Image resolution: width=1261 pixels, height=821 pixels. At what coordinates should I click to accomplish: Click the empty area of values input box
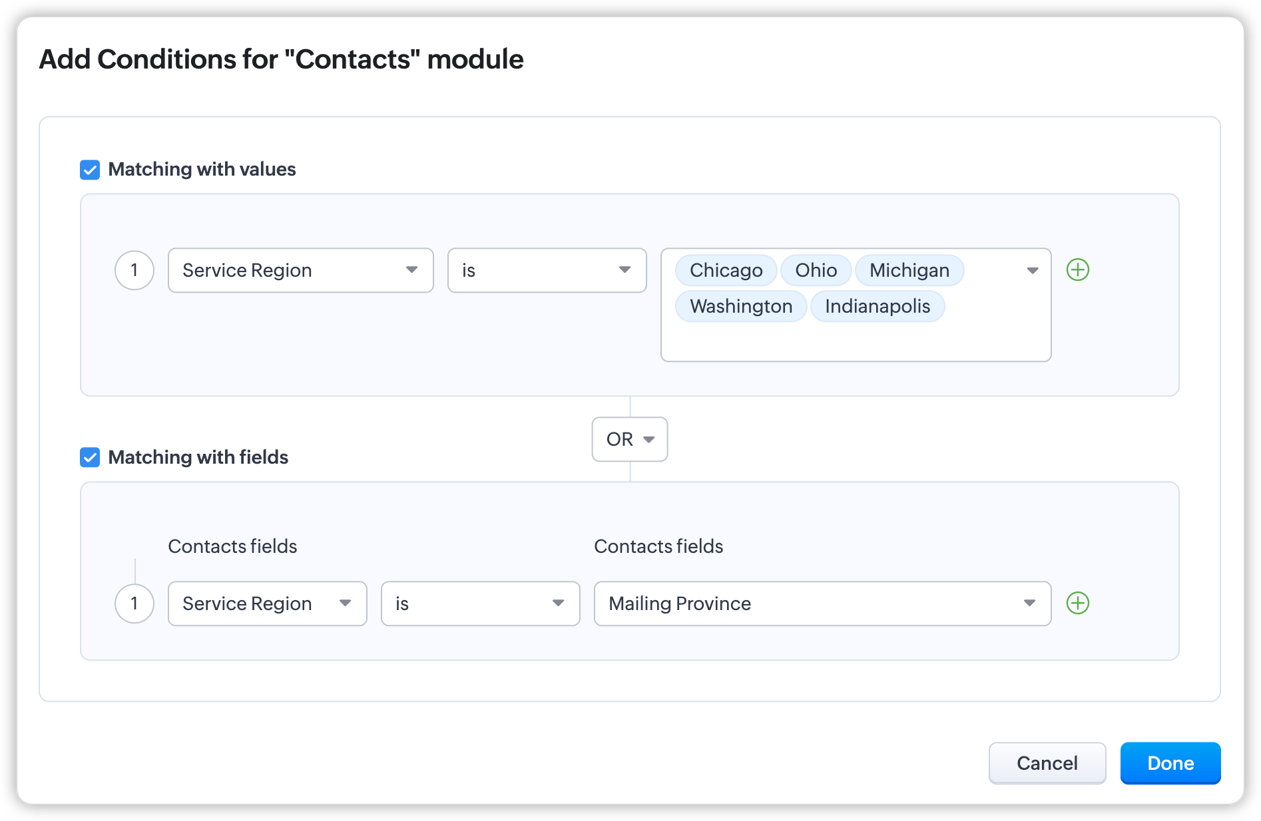click(x=856, y=341)
